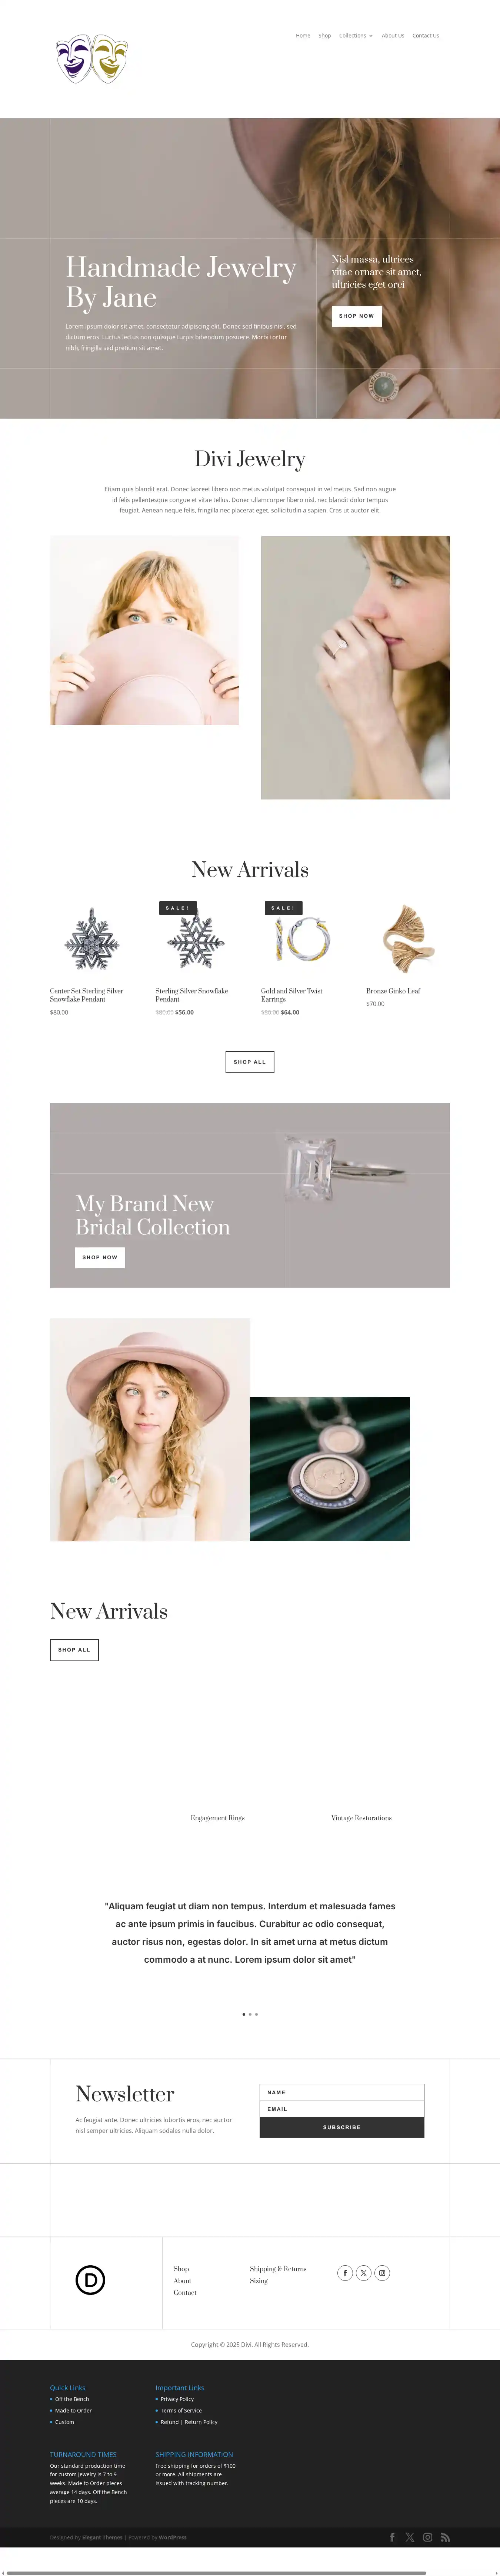Select the first testimonial slider dot
The width and height of the screenshot is (500, 2576).
243,2014
